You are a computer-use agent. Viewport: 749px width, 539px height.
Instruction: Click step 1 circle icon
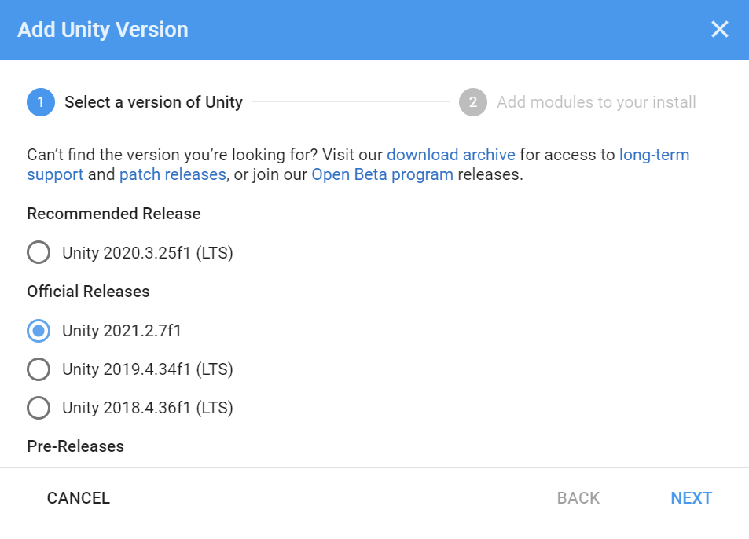click(x=41, y=102)
